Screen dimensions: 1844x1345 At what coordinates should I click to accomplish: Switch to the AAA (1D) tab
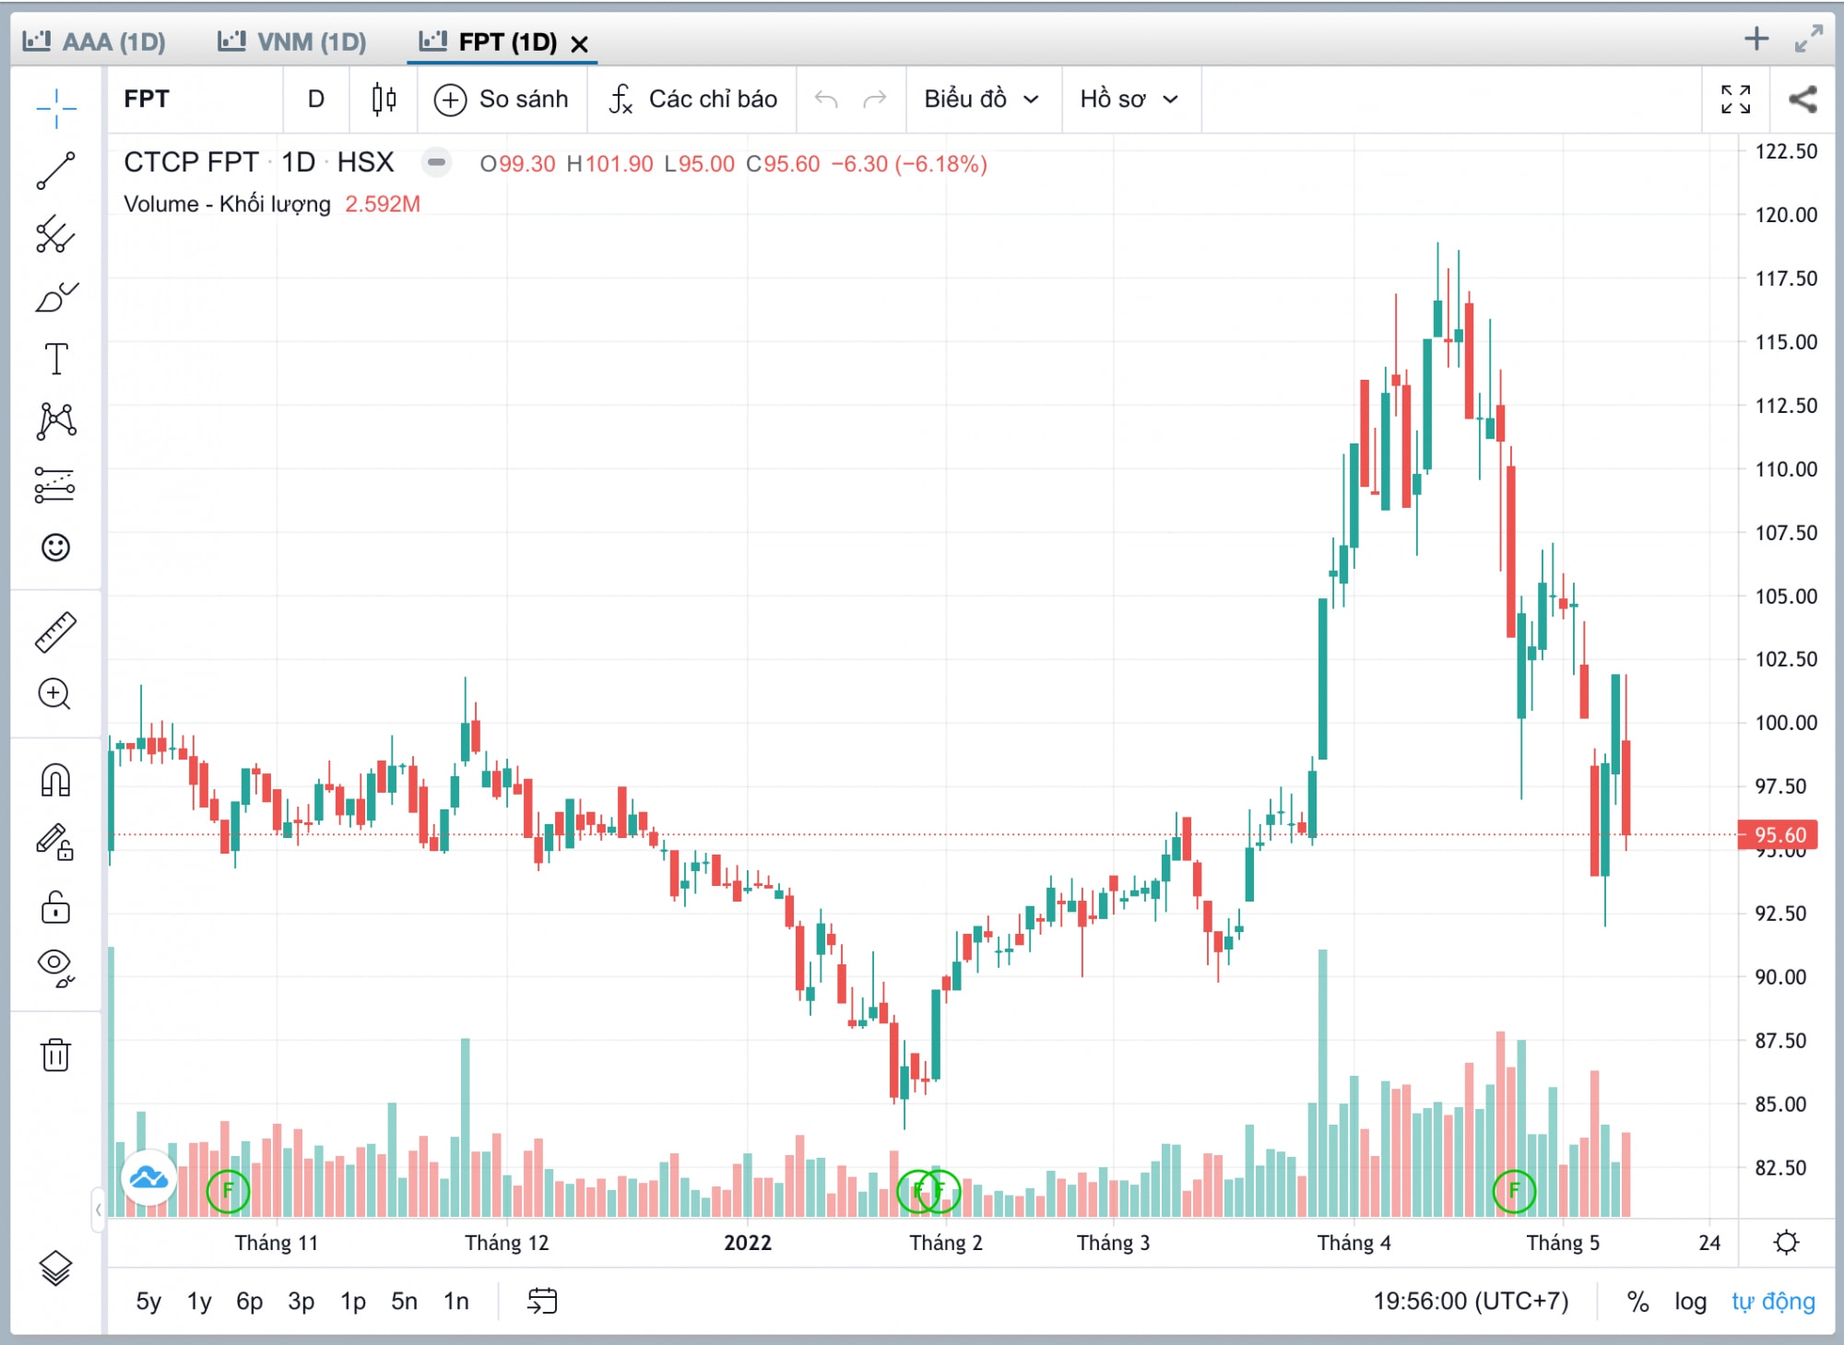(x=94, y=41)
